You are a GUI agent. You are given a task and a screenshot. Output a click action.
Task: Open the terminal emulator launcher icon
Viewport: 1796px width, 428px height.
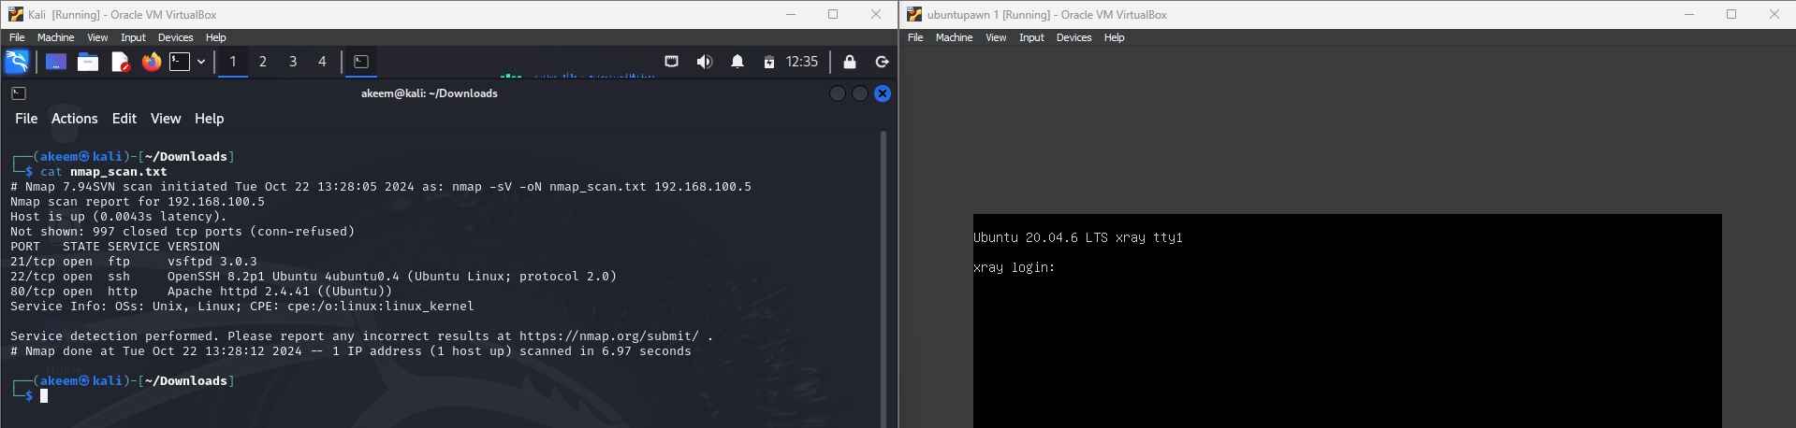click(x=180, y=62)
